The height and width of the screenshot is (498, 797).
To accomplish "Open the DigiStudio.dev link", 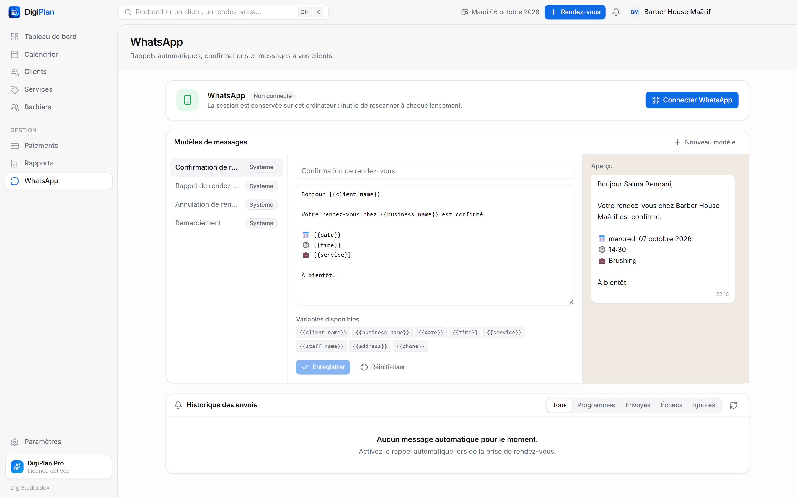I will (x=30, y=487).
